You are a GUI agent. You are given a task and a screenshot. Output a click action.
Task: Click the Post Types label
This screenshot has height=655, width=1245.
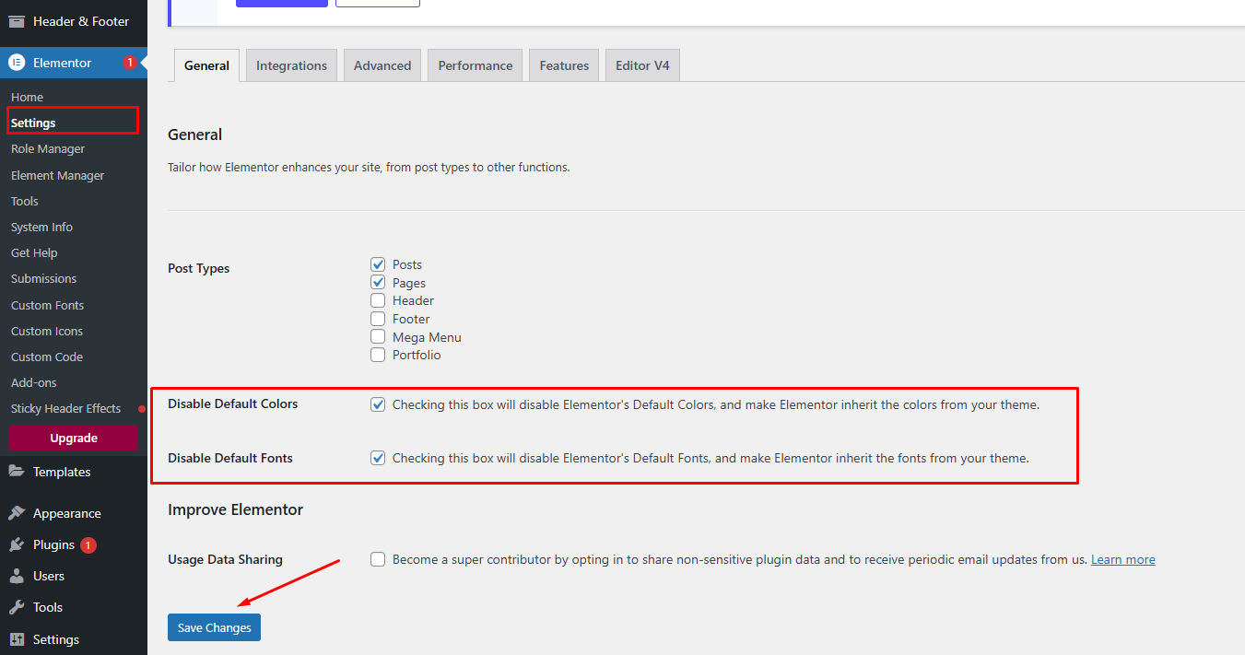[x=199, y=268]
